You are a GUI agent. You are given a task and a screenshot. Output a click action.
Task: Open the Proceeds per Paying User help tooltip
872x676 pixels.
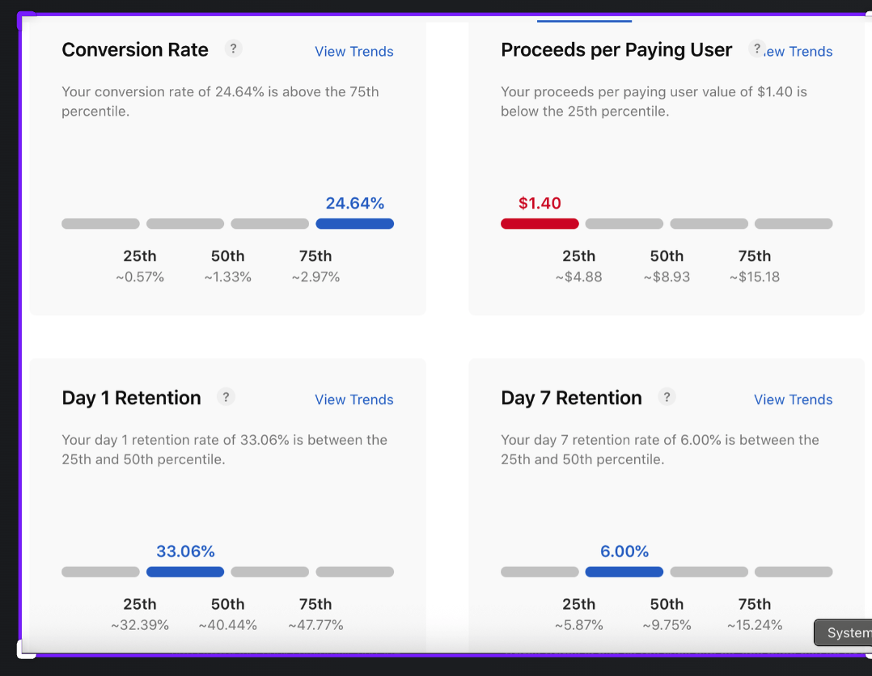click(756, 49)
